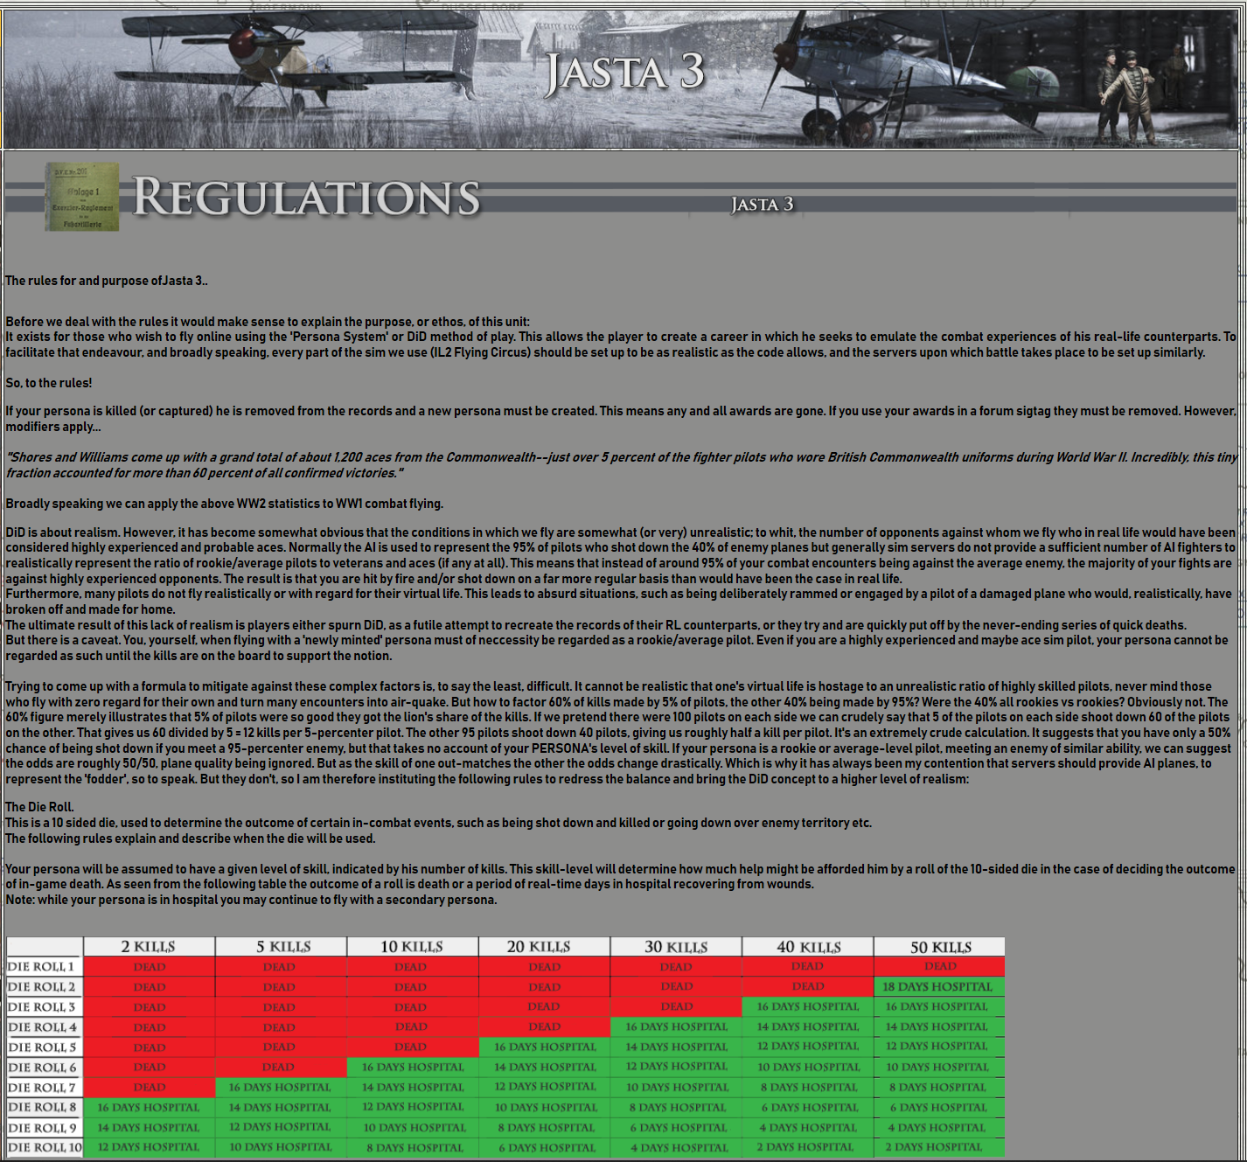Click the 'Die Roll 10' row label
The image size is (1247, 1162).
pos(45,1147)
